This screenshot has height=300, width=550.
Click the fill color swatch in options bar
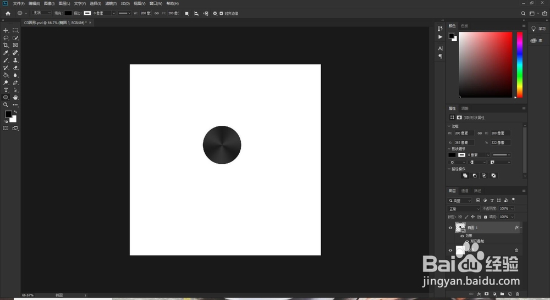point(68,13)
